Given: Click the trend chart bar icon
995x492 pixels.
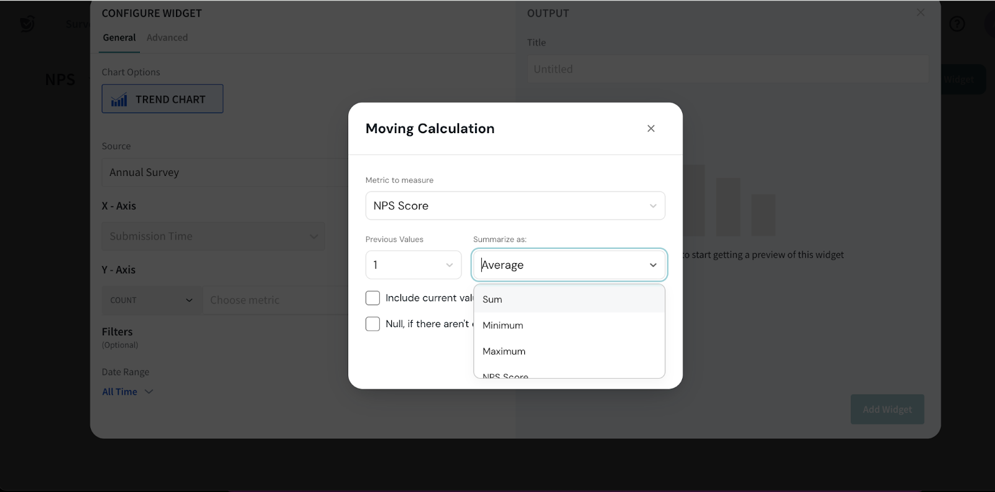Looking at the screenshot, I should (x=119, y=100).
